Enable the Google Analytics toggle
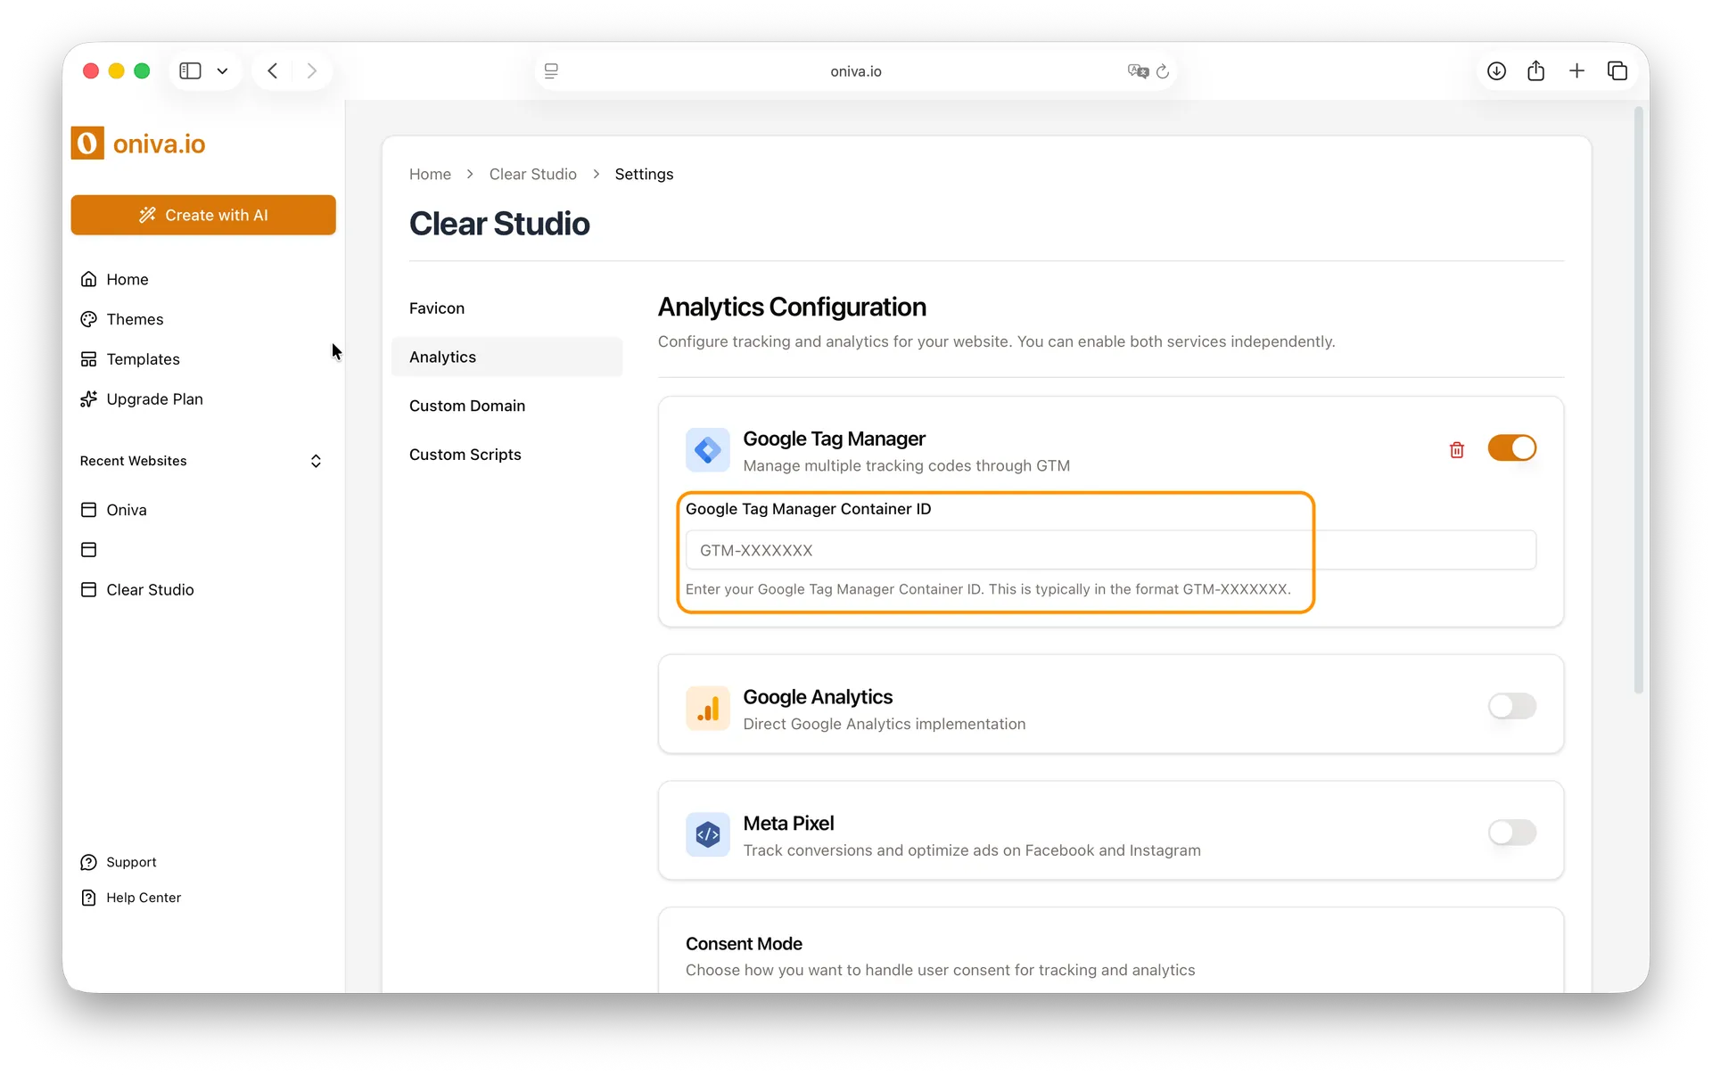This screenshot has width=1712, height=1075. pyautogui.click(x=1512, y=707)
